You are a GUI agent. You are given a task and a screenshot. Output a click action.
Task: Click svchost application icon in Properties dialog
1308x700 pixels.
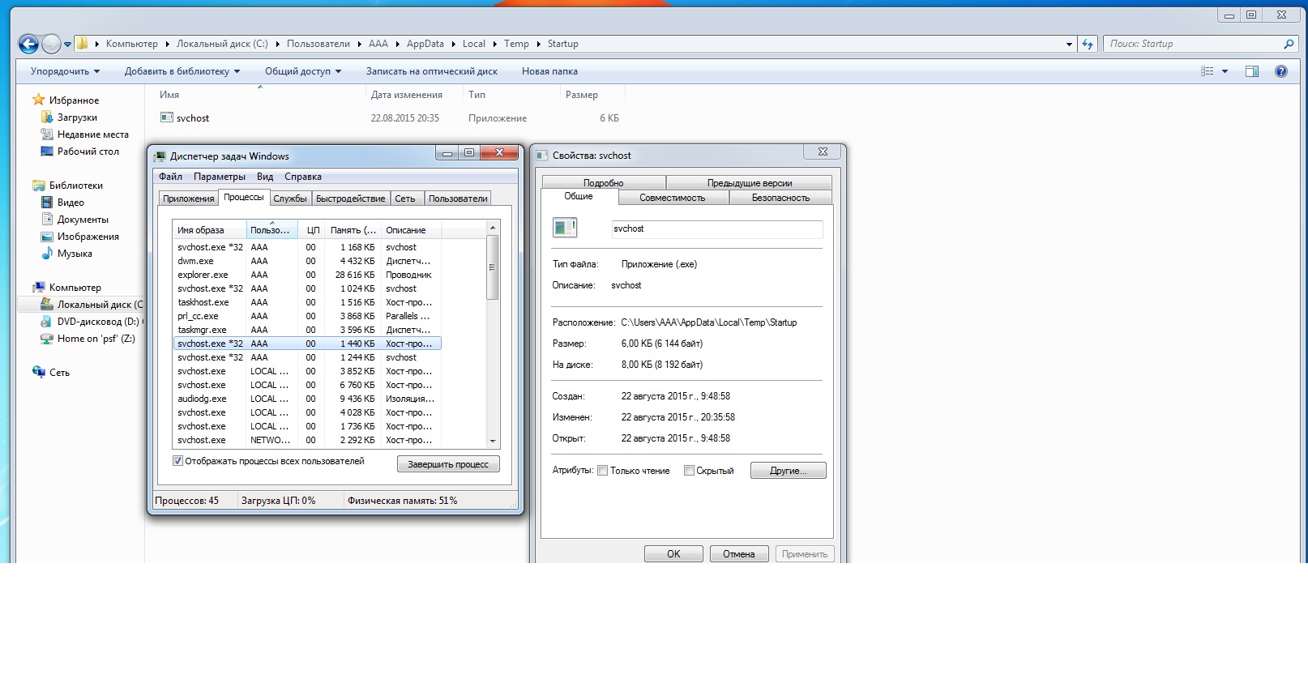565,228
